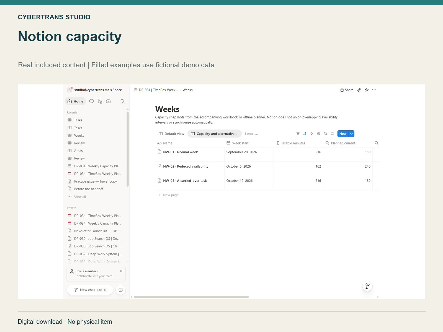
Task: Show hidden views via "1 more..."
Action: [251, 134]
